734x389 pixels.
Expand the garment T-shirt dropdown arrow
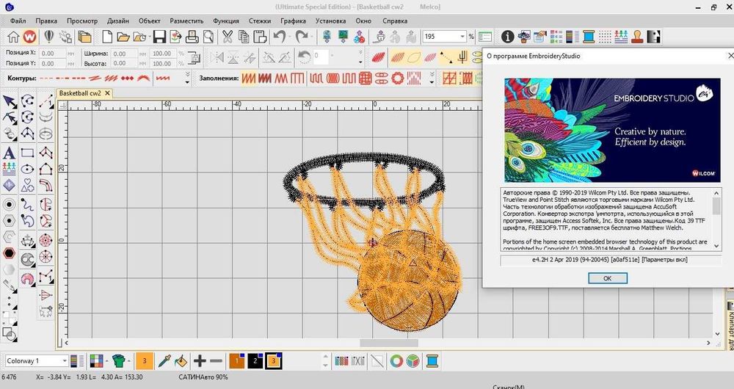[131, 361]
